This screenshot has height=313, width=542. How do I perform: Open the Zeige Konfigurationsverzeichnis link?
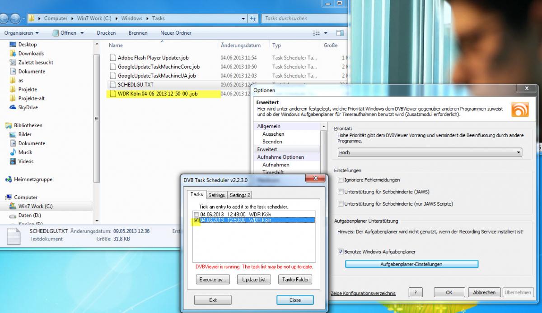tap(363, 293)
